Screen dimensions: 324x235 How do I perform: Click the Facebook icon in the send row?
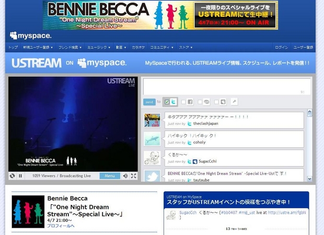point(190,102)
